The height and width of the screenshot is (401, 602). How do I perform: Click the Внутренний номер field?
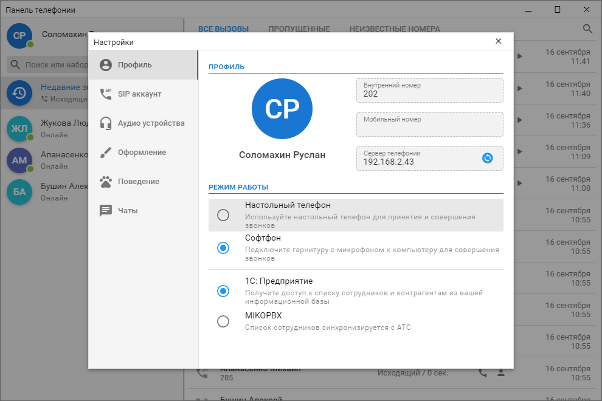[x=430, y=91]
